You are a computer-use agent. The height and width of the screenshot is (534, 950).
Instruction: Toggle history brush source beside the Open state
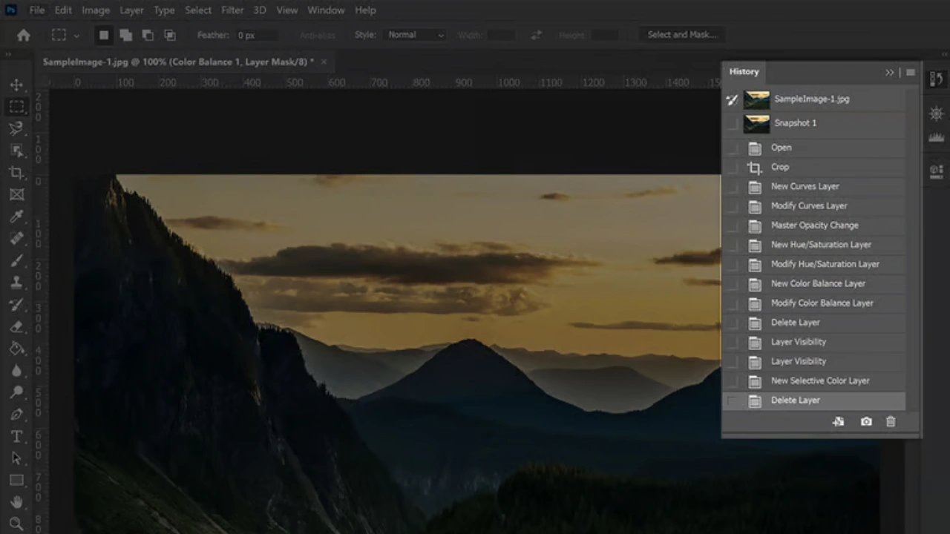[732, 148]
